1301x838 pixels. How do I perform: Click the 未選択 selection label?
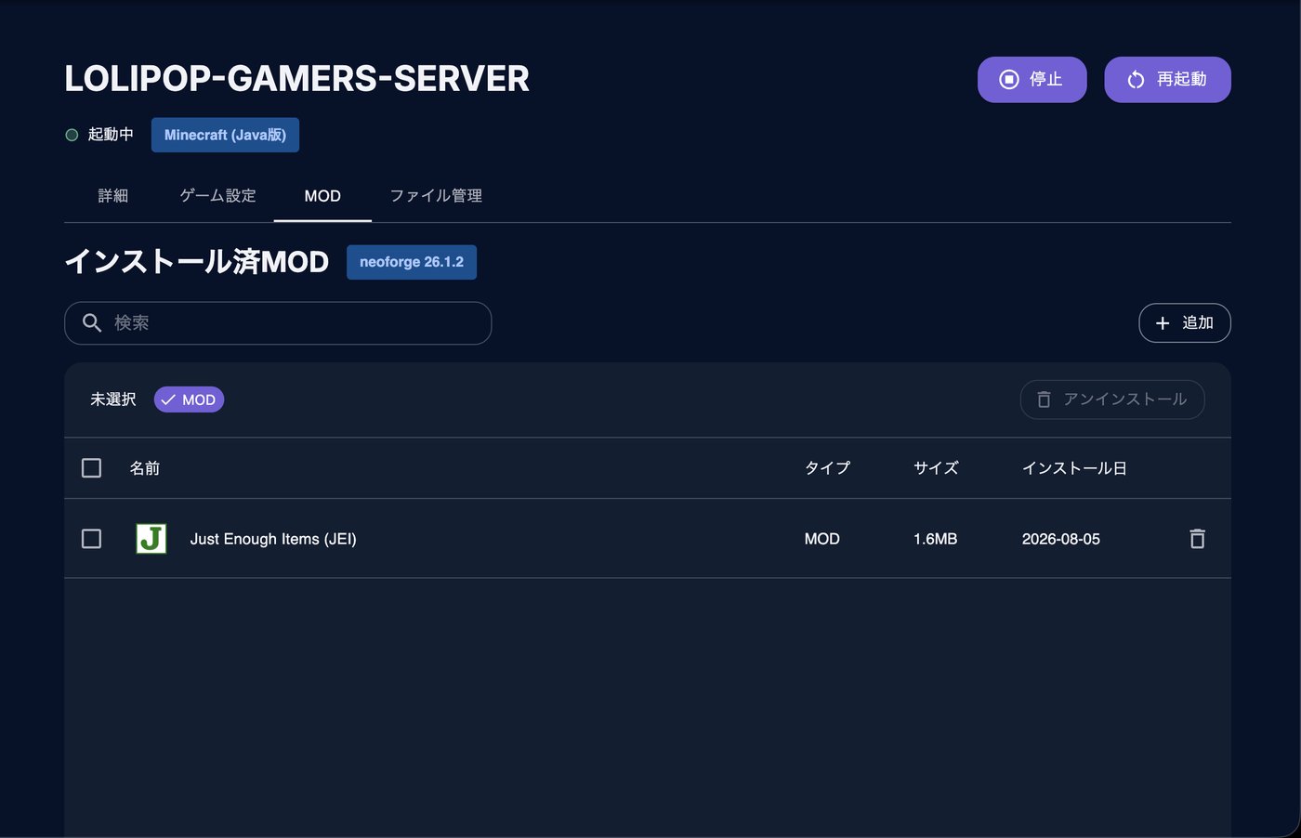click(x=112, y=399)
